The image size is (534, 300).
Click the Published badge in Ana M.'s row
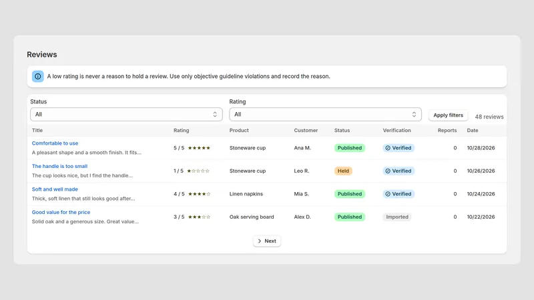coord(350,148)
